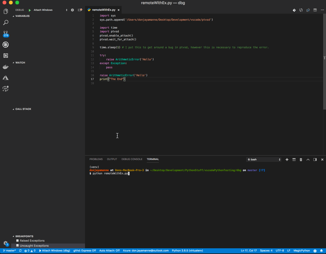Change indentation via Spaces: 4 status item

pos(266,251)
